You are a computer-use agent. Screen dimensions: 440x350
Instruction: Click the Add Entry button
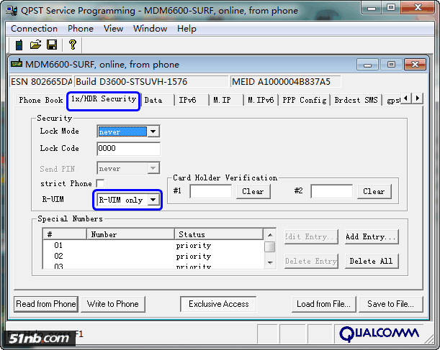[372, 237]
